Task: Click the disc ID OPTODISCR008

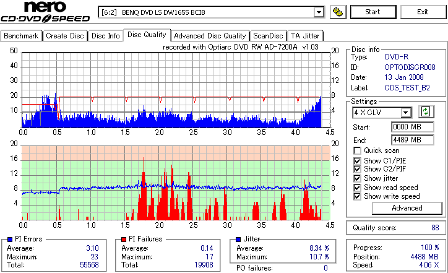Action: pos(410,67)
